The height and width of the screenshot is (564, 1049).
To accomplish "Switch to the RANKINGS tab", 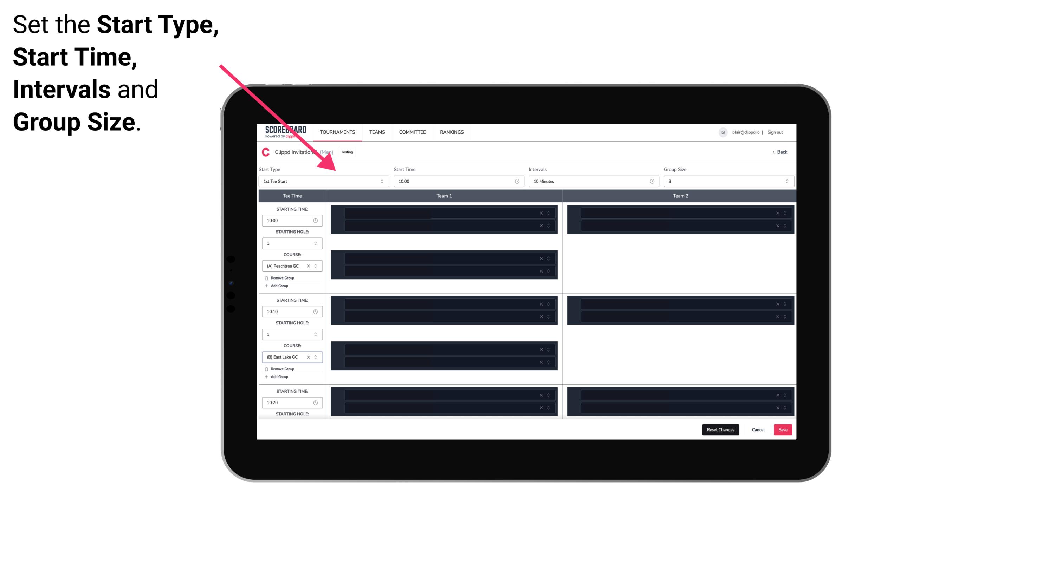I will click(x=452, y=132).
